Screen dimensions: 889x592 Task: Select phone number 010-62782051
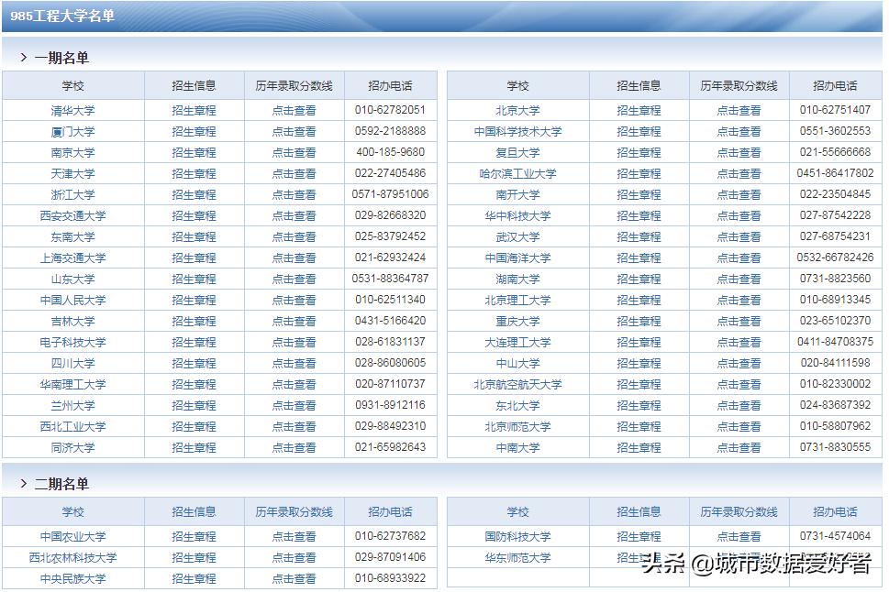point(391,110)
